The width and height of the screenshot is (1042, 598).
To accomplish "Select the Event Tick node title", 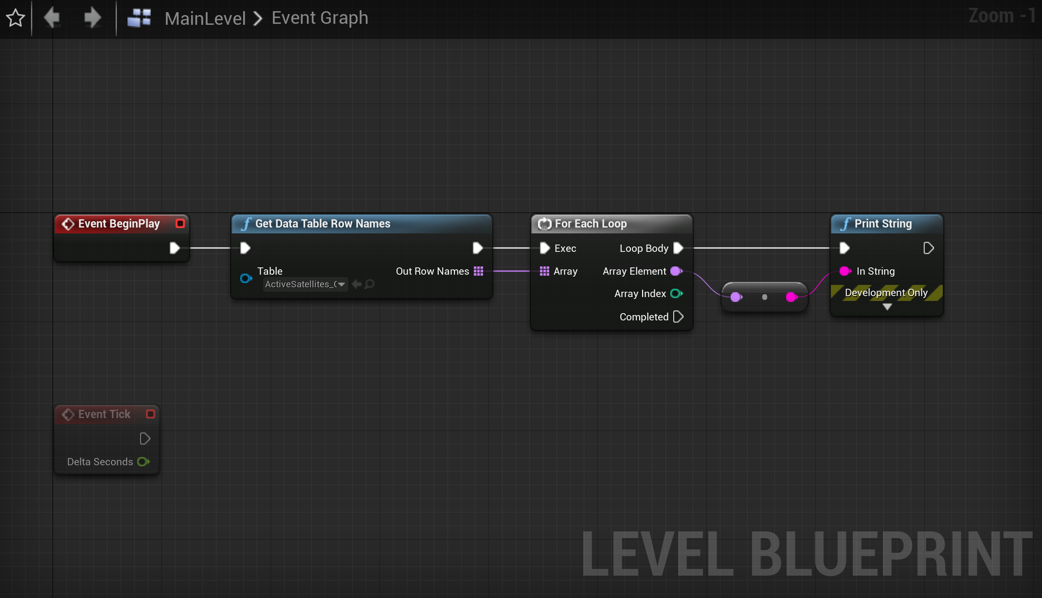I will pos(104,414).
